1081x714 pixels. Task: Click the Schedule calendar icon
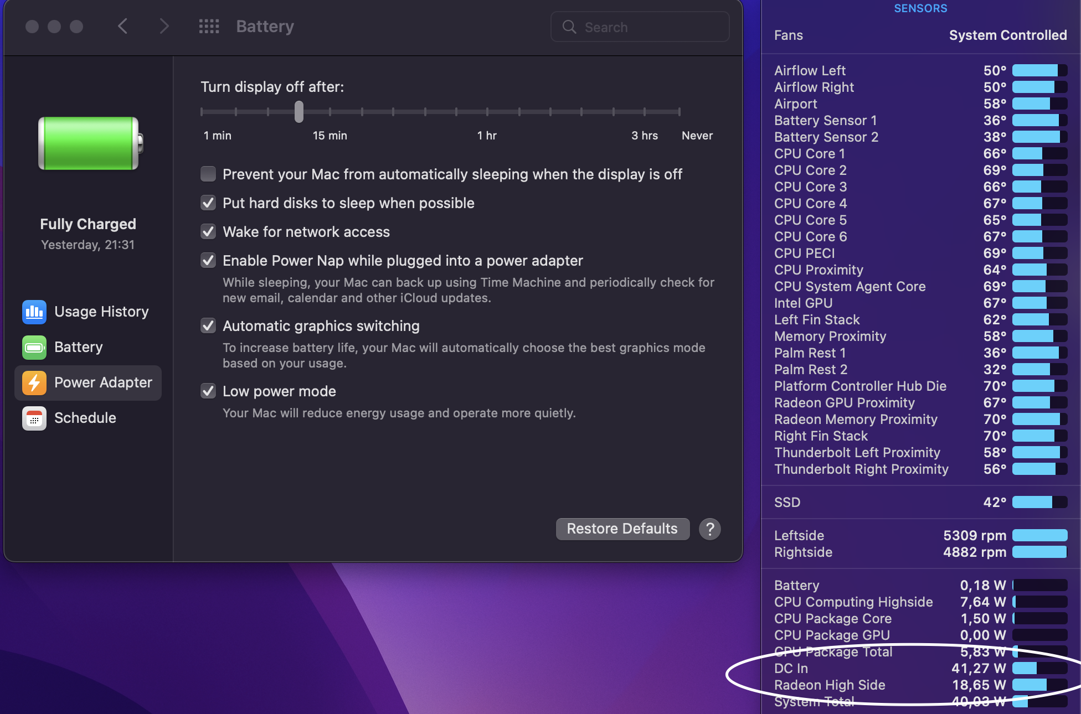click(x=34, y=418)
